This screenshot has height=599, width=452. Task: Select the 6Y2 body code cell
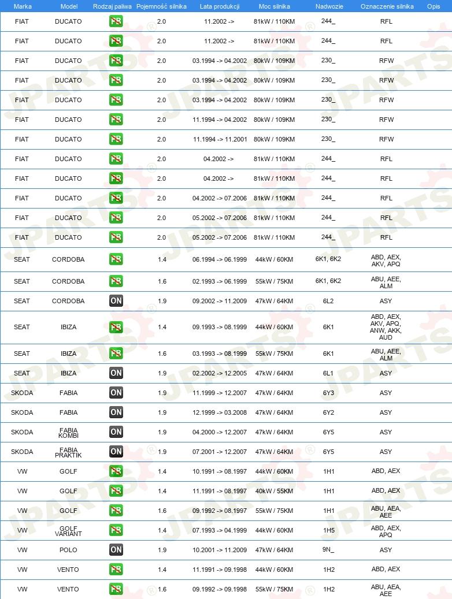pos(328,412)
